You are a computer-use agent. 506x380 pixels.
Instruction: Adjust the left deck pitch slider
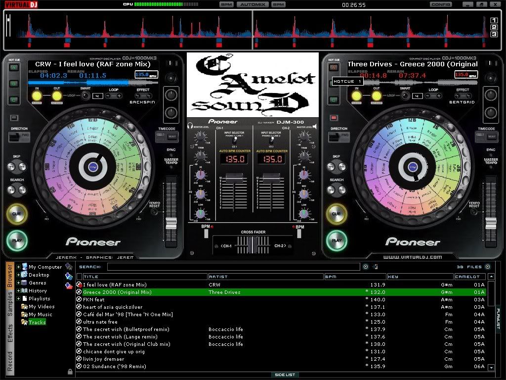coord(171,223)
